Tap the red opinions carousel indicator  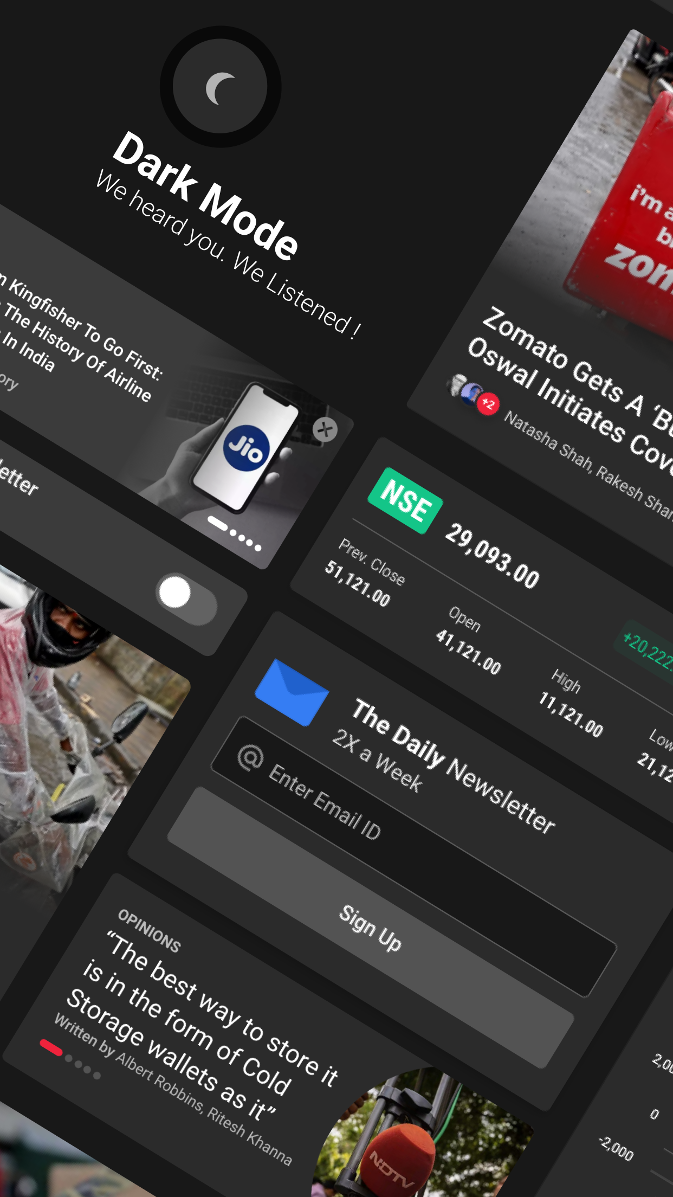(x=51, y=1048)
